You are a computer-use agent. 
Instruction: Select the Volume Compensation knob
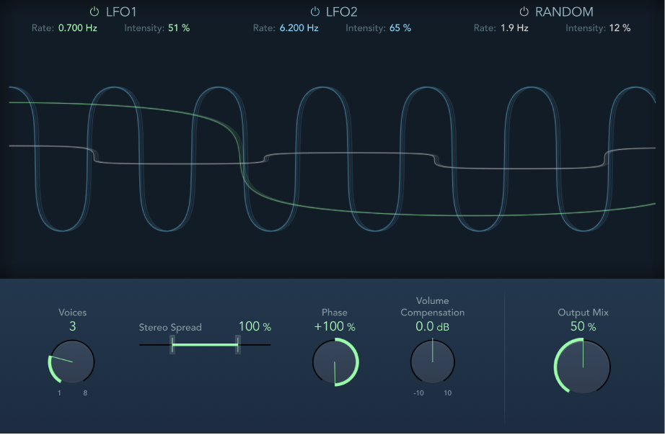[433, 362]
